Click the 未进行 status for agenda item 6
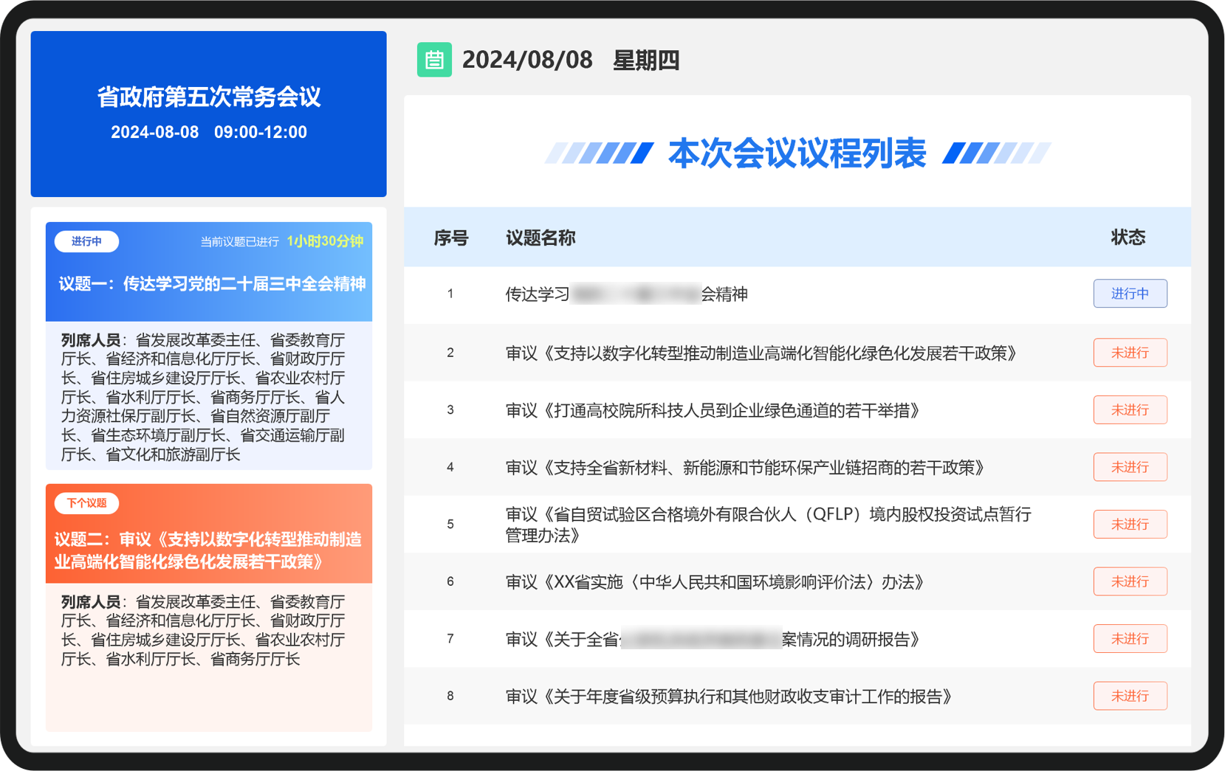The width and height of the screenshot is (1225, 771). click(x=1130, y=581)
